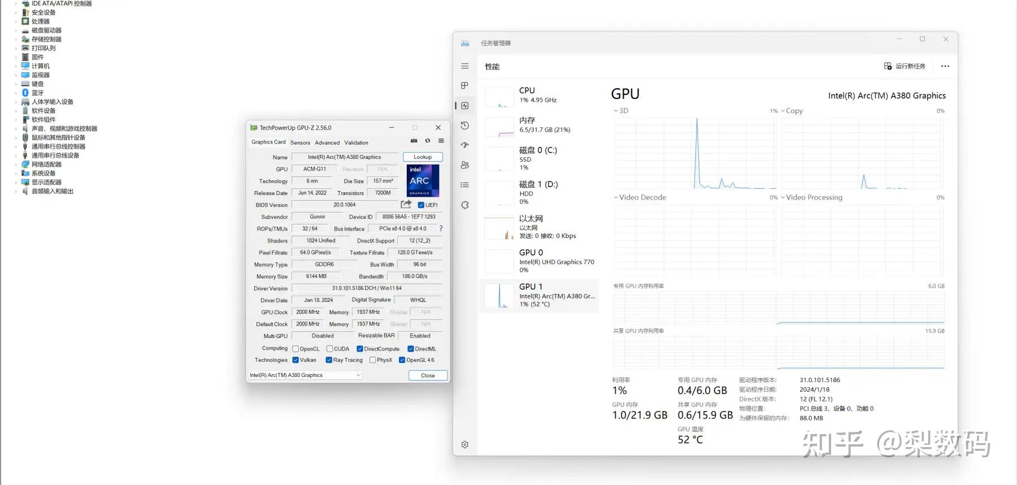Open the GPU selection dropdown in GPU-Z
The width and height of the screenshot is (1017, 485).
tap(305, 375)
